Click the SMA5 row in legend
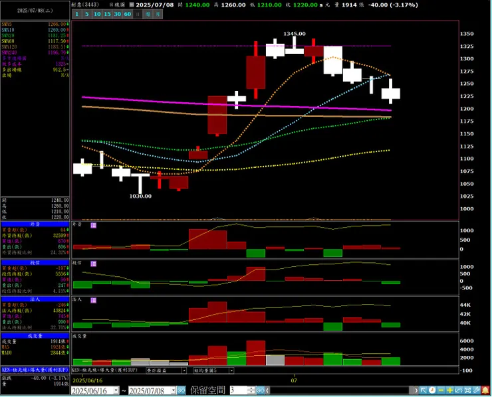This screenshot has width=492, height=397. pyautogui.click(x=35, y=24)
